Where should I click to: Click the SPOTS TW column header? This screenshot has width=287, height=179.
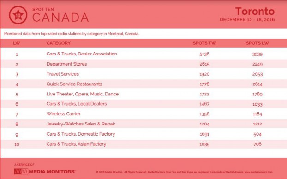(204, 43)
